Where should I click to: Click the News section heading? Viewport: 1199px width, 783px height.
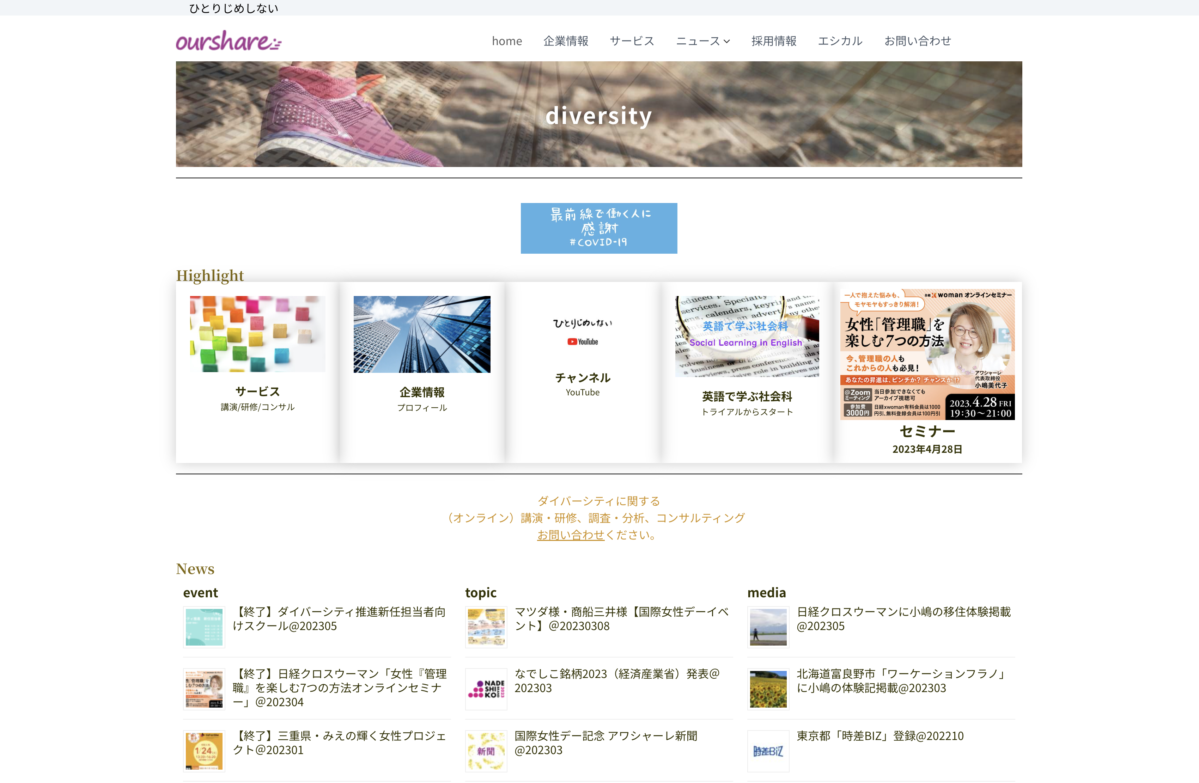(x=195, y=568)
